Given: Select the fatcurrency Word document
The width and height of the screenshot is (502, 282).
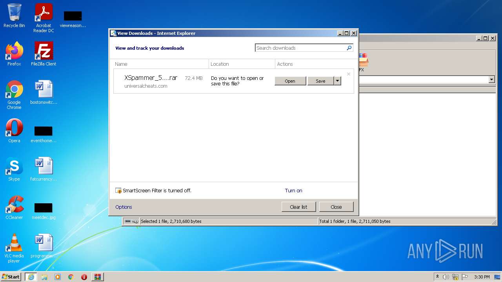Looking at the screenshot, I should (x=44, y=169).
